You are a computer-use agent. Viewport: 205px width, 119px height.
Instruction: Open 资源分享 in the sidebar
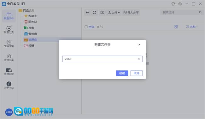pyautogui.click(x=9, y=58)
